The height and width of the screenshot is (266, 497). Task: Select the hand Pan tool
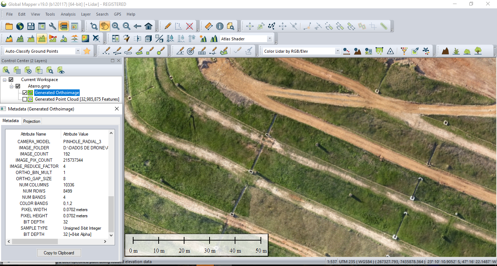pos(105,26)
